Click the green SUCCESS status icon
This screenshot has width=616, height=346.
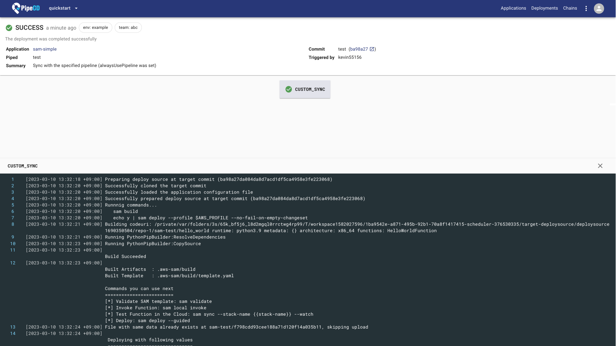pyautogui.click(x=9, y=28)
